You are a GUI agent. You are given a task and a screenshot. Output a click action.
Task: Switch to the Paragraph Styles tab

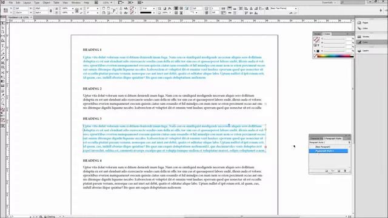[333, 139]
